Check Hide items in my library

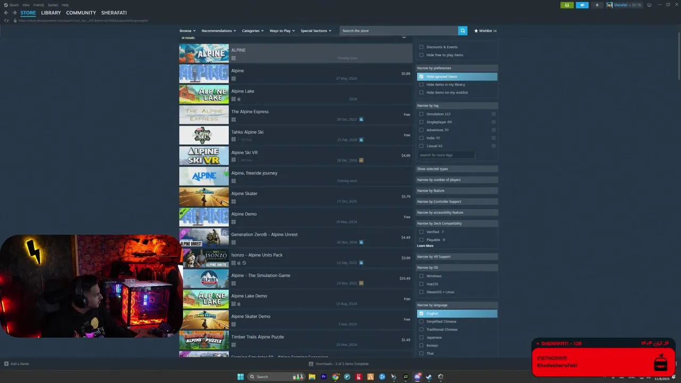(421, 85)
